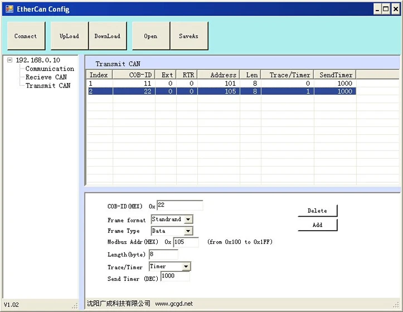Image resolution: width=403 pixels, height=312 pixels.
Task: Minimize the EtherCan Config window
Action: (x=377, y=9)
